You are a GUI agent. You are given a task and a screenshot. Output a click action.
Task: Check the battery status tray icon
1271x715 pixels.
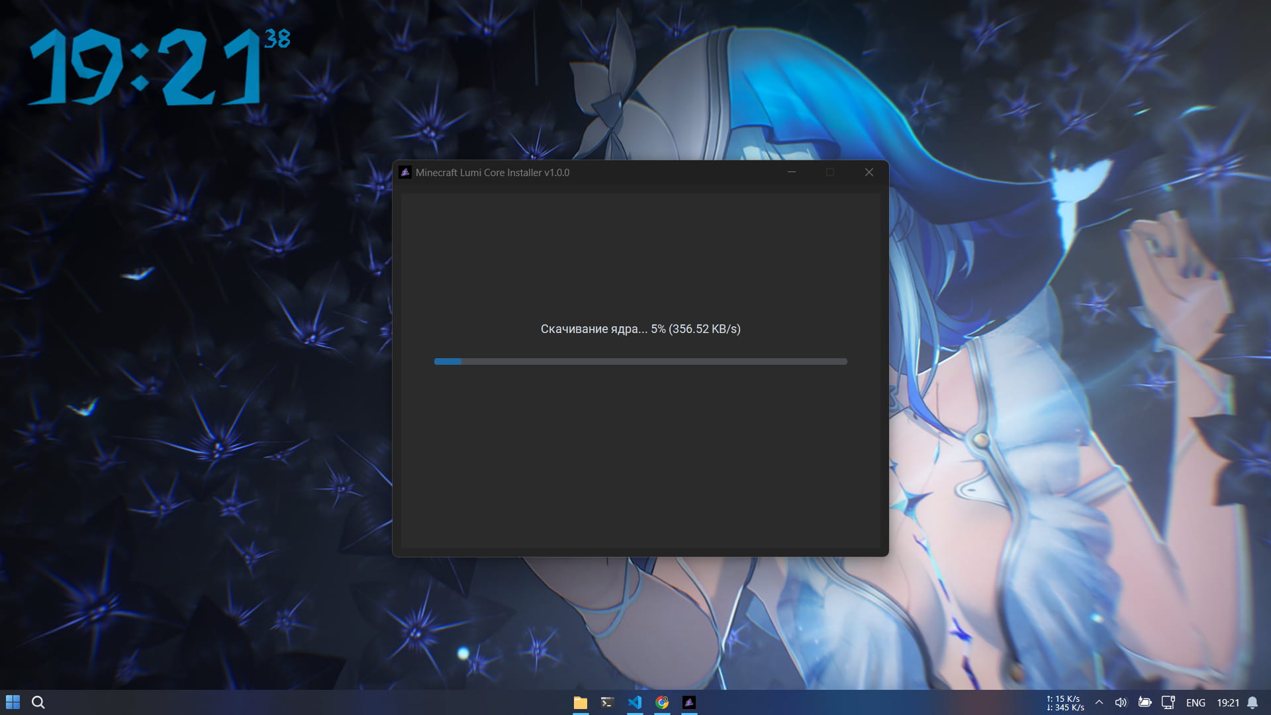(1145, 702)
